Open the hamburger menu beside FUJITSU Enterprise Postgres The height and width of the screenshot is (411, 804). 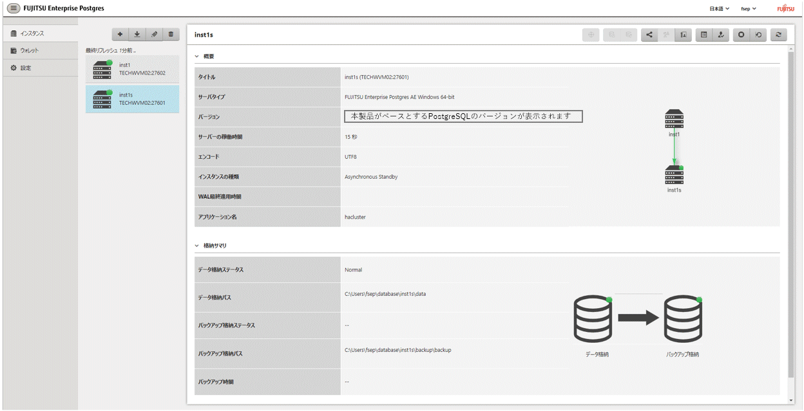pyautogui.click(x=13, y=8)
